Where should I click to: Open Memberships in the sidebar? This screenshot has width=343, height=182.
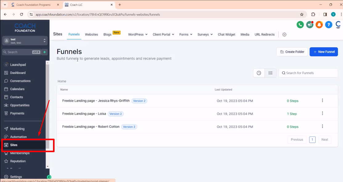pos(17,153)
